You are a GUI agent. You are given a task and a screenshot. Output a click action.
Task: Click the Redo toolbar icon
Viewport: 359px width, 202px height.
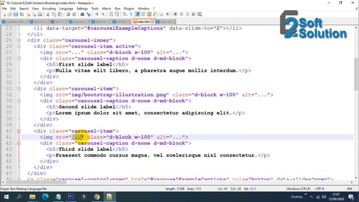point(74,14)
